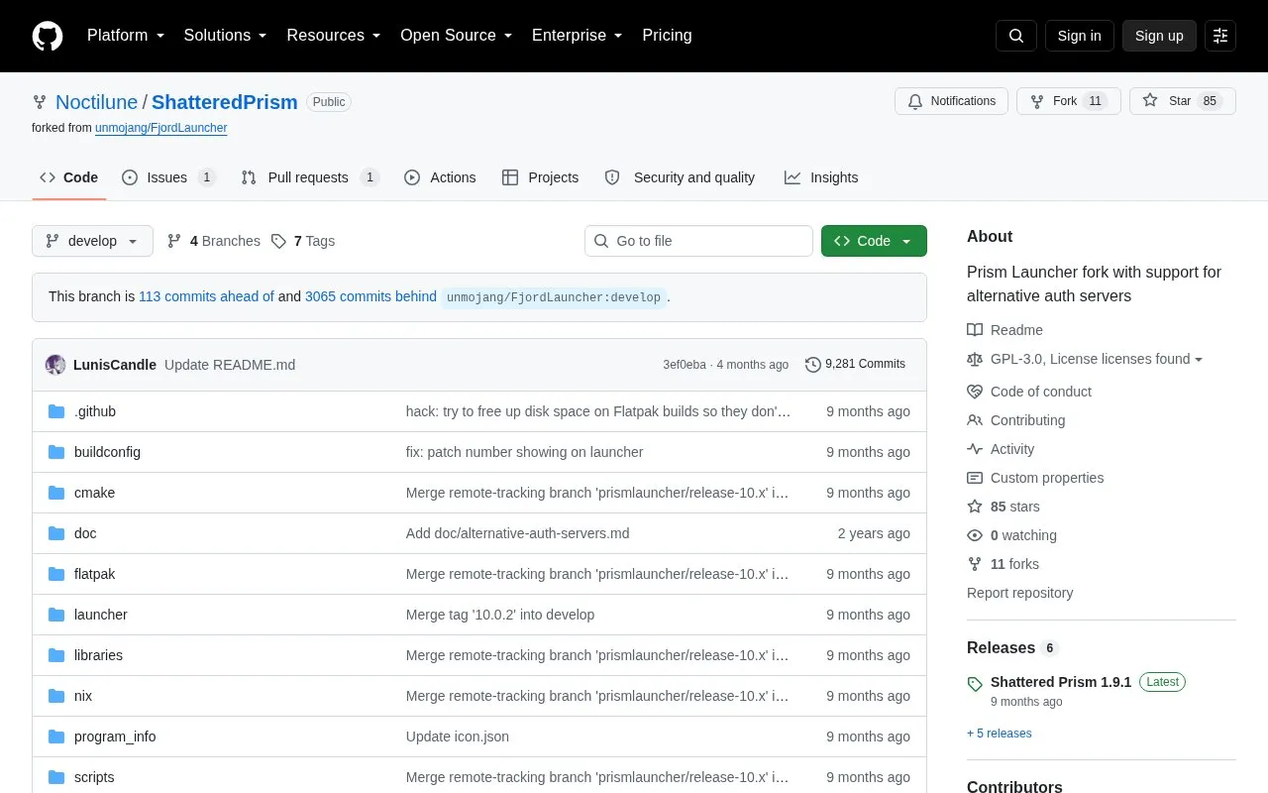1268x793 pixels.
Task: Open the unmojang/FjordLauncher parent repo link
Action: click(161, 128)
